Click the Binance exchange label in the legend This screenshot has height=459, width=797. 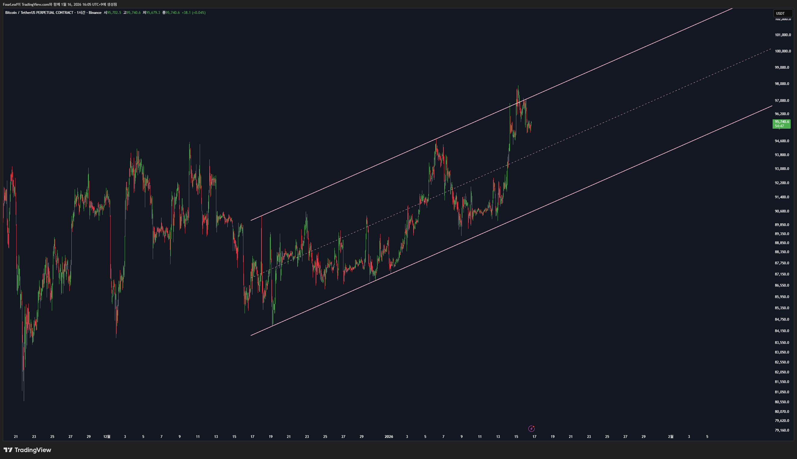coord(95,13)
